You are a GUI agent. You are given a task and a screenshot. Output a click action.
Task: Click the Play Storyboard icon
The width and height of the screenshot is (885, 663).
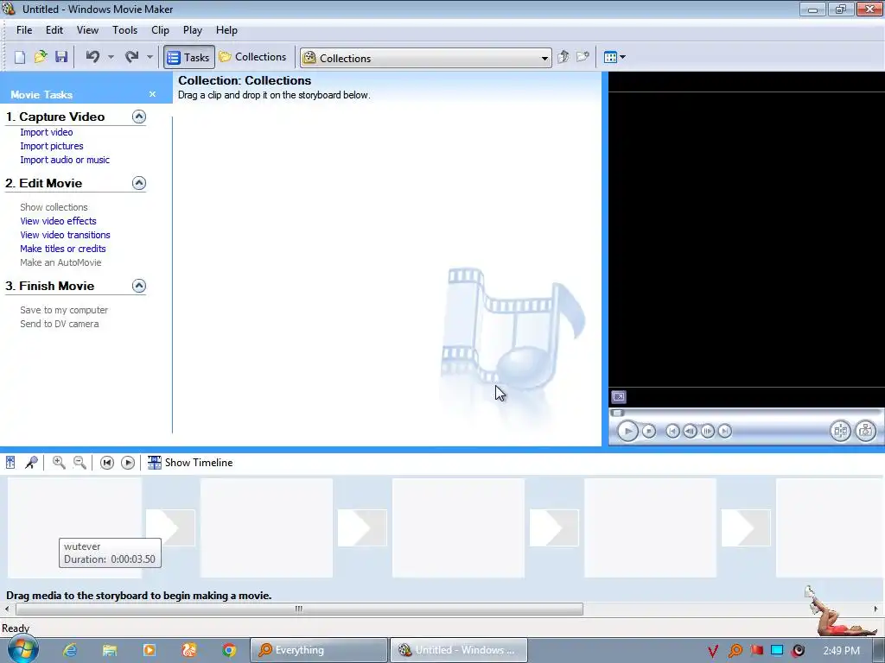[x=128, y=463]
